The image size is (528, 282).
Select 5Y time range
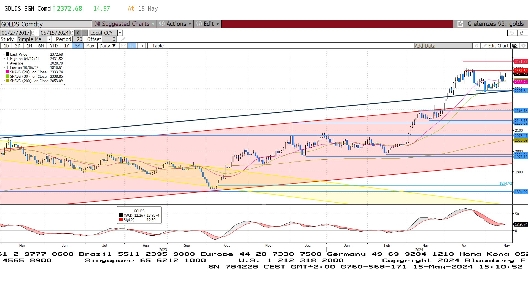click(78, 46)
